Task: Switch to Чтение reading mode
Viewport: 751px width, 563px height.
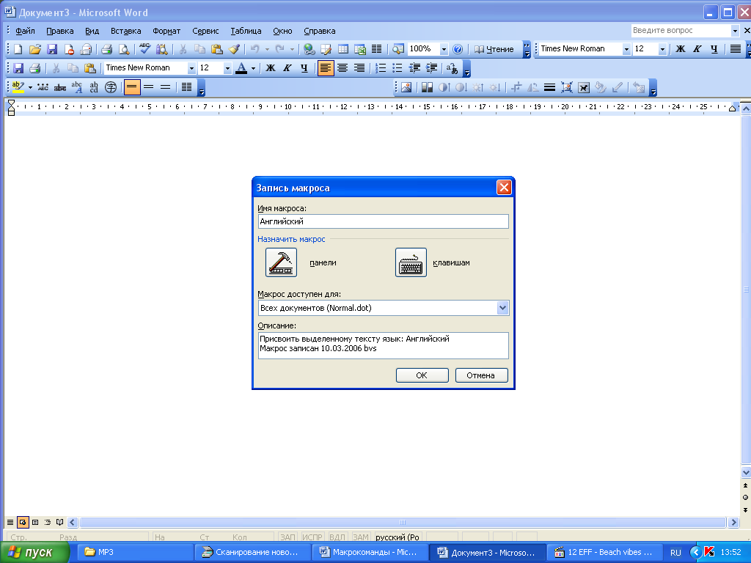Action: [494, 49]
